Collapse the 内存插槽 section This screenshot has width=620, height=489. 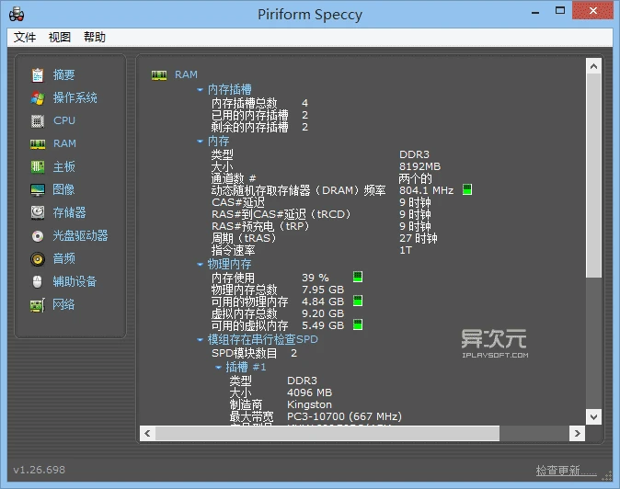pyautogui.click(x=201, y=90)
